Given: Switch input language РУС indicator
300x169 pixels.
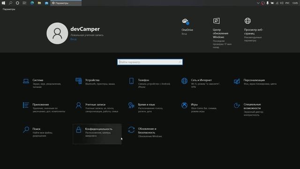Looking at the screenshot, I should (x=287, y=3).
